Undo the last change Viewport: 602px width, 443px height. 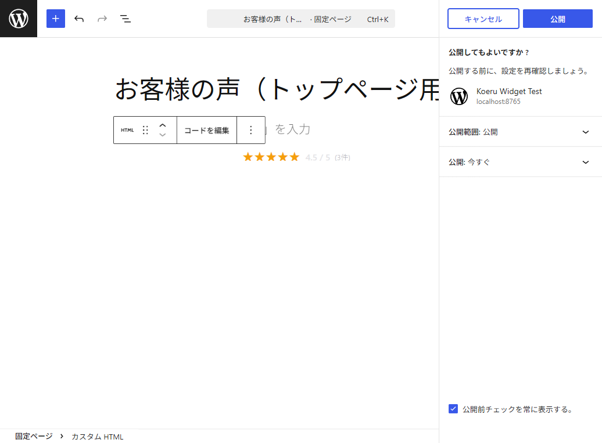[x=79, y=19]
